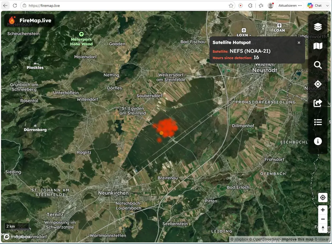
Task: Click the white geolocate control button
Action: coord(323,197)
